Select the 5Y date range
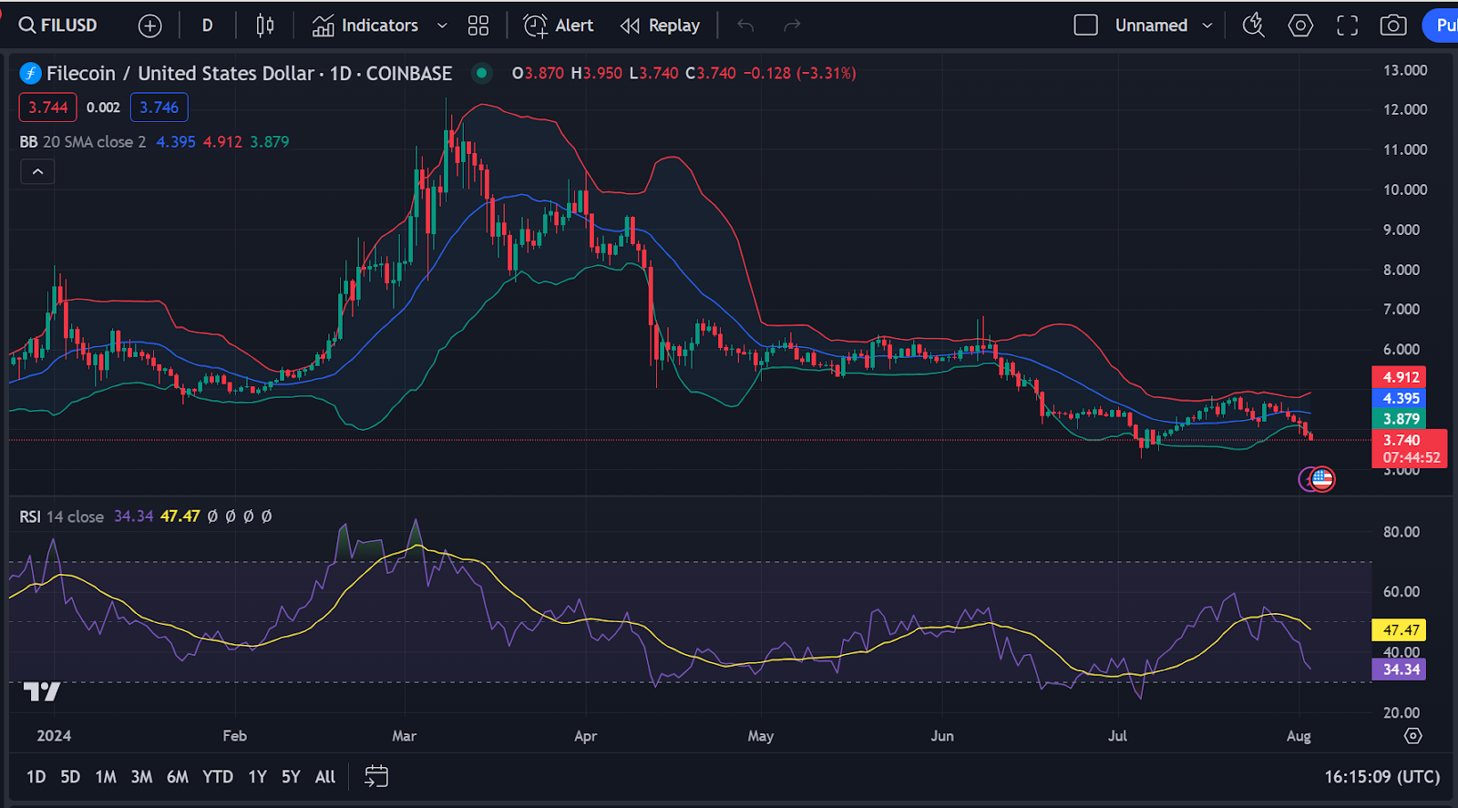Screen dimensions: 1458x808 [x=291, y=777]
